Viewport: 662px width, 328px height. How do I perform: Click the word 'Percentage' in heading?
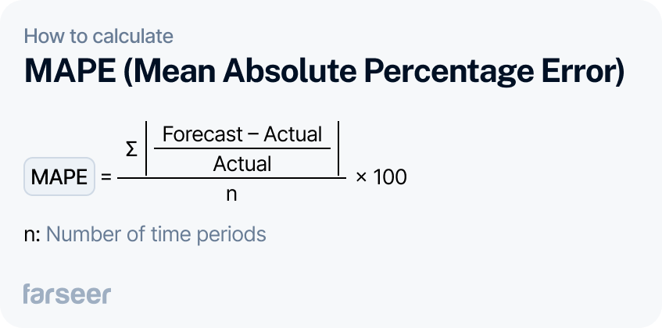pyautogui.click(x=443, y=72)
